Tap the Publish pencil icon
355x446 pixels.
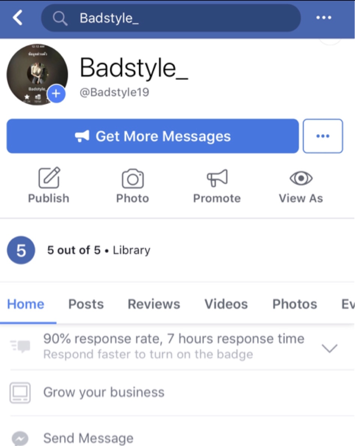point(49,178)
